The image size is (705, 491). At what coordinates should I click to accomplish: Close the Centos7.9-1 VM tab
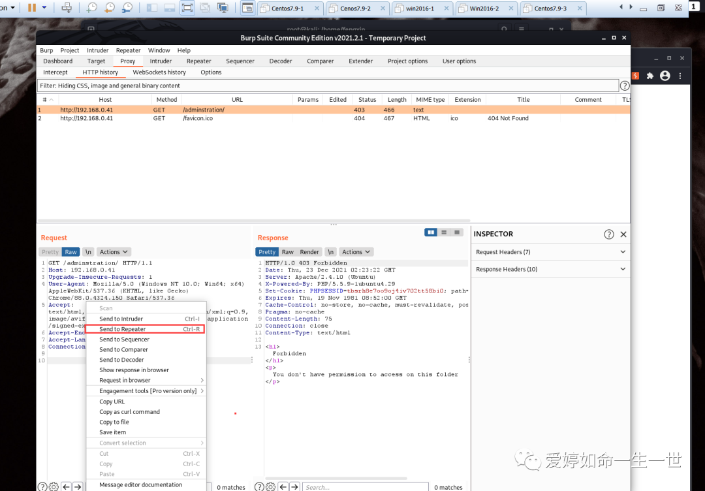[317, 8]
